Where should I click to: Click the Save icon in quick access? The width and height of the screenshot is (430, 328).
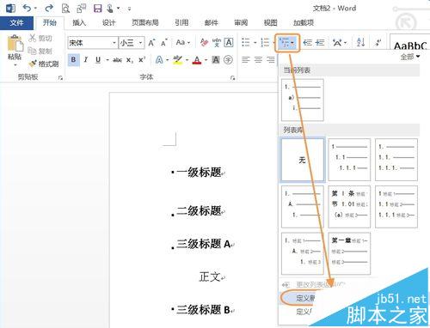98,9
